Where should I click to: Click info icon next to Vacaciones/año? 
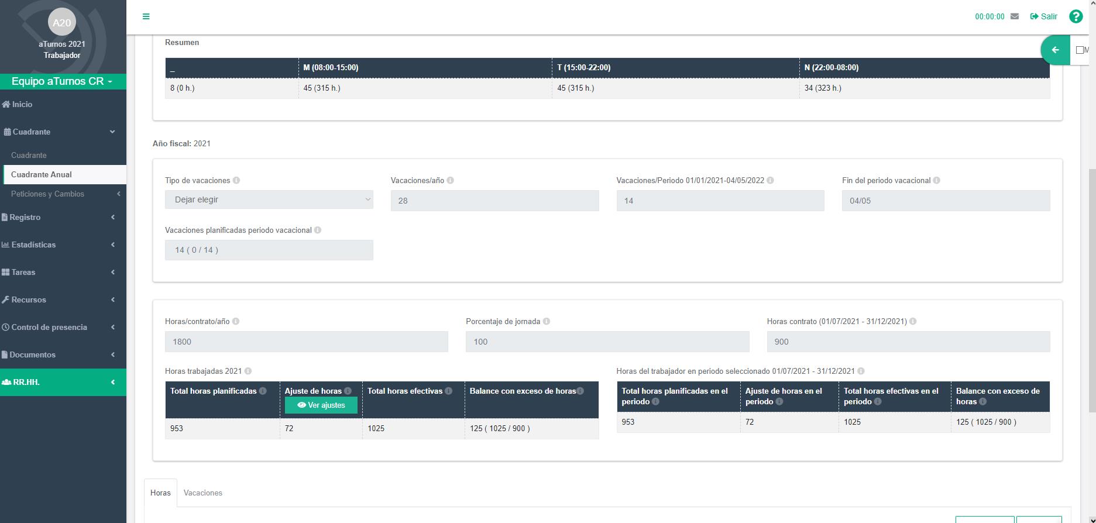[451, 181]
